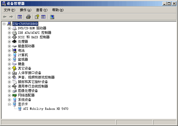Click the 监视器 monitor icon

pyautogui.click(x=14, y=60)
